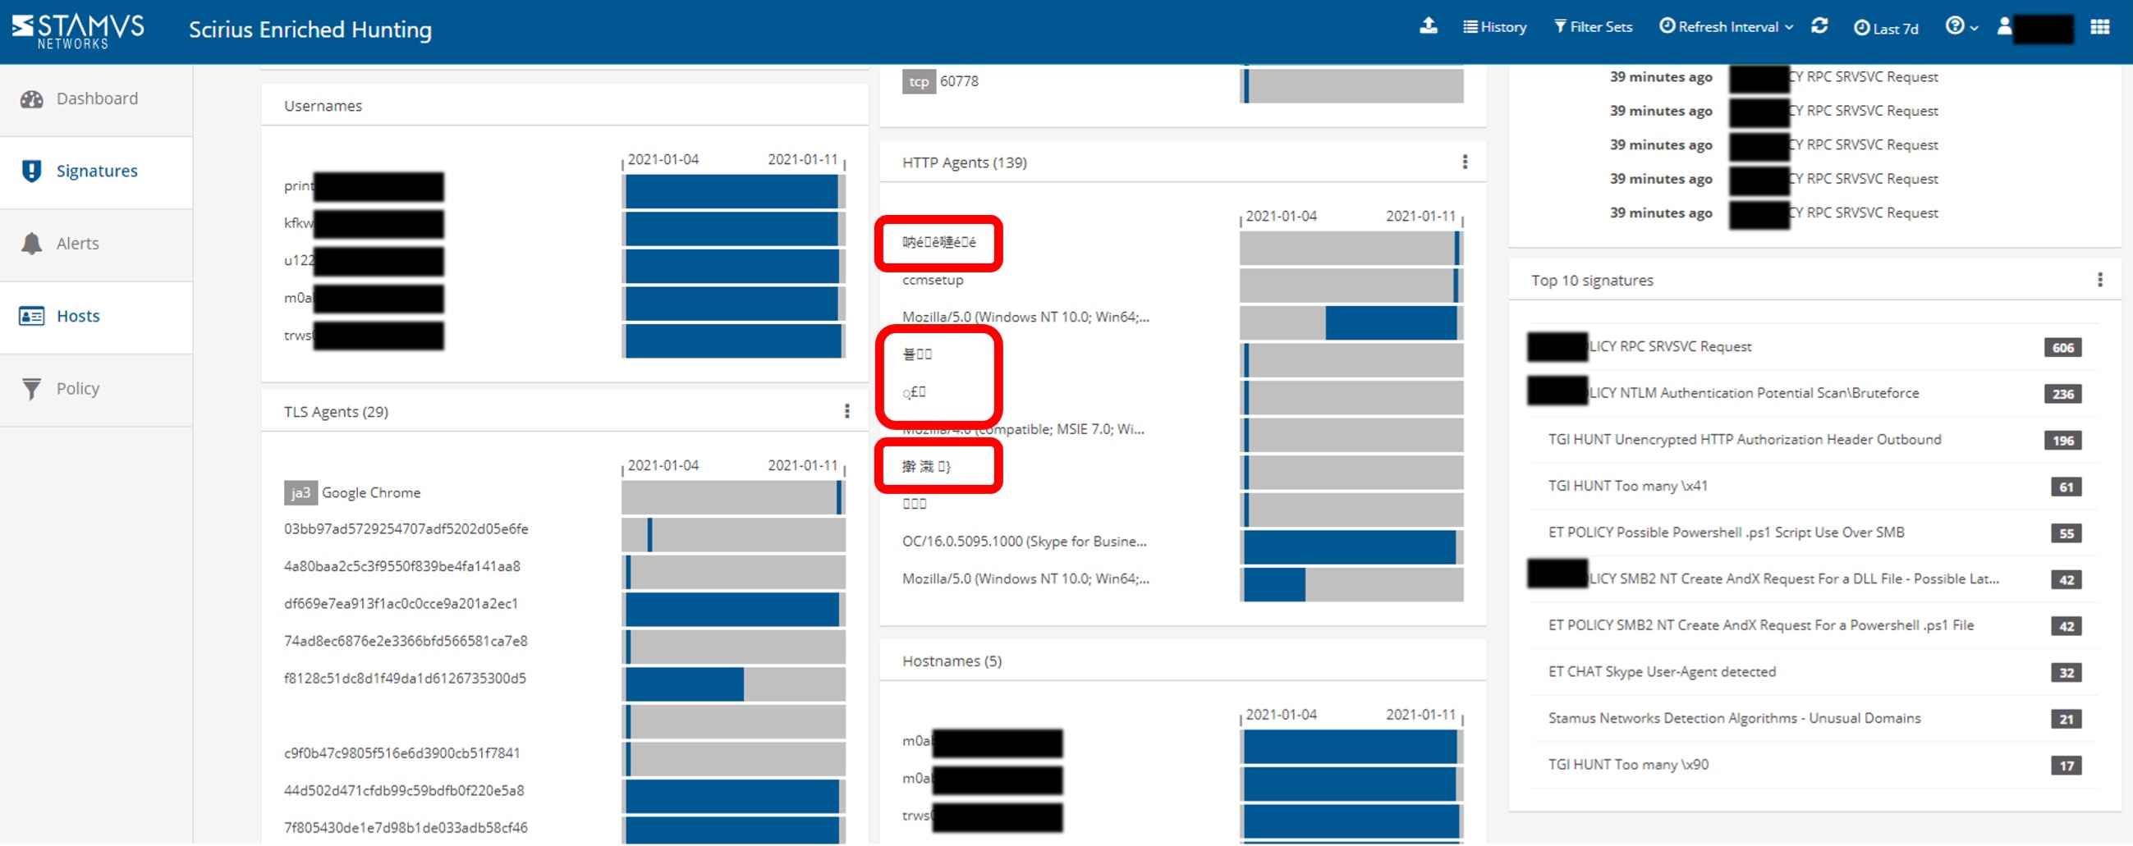The height and width of the screenshot is (846, 2133).
Task: Select Hosts in the sidebar
Action: 97,316
